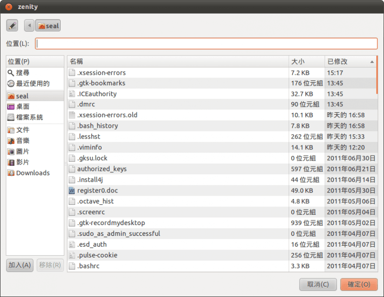
Task: Sort files by the 大小 column header
Action: click(x=297, y=62)
